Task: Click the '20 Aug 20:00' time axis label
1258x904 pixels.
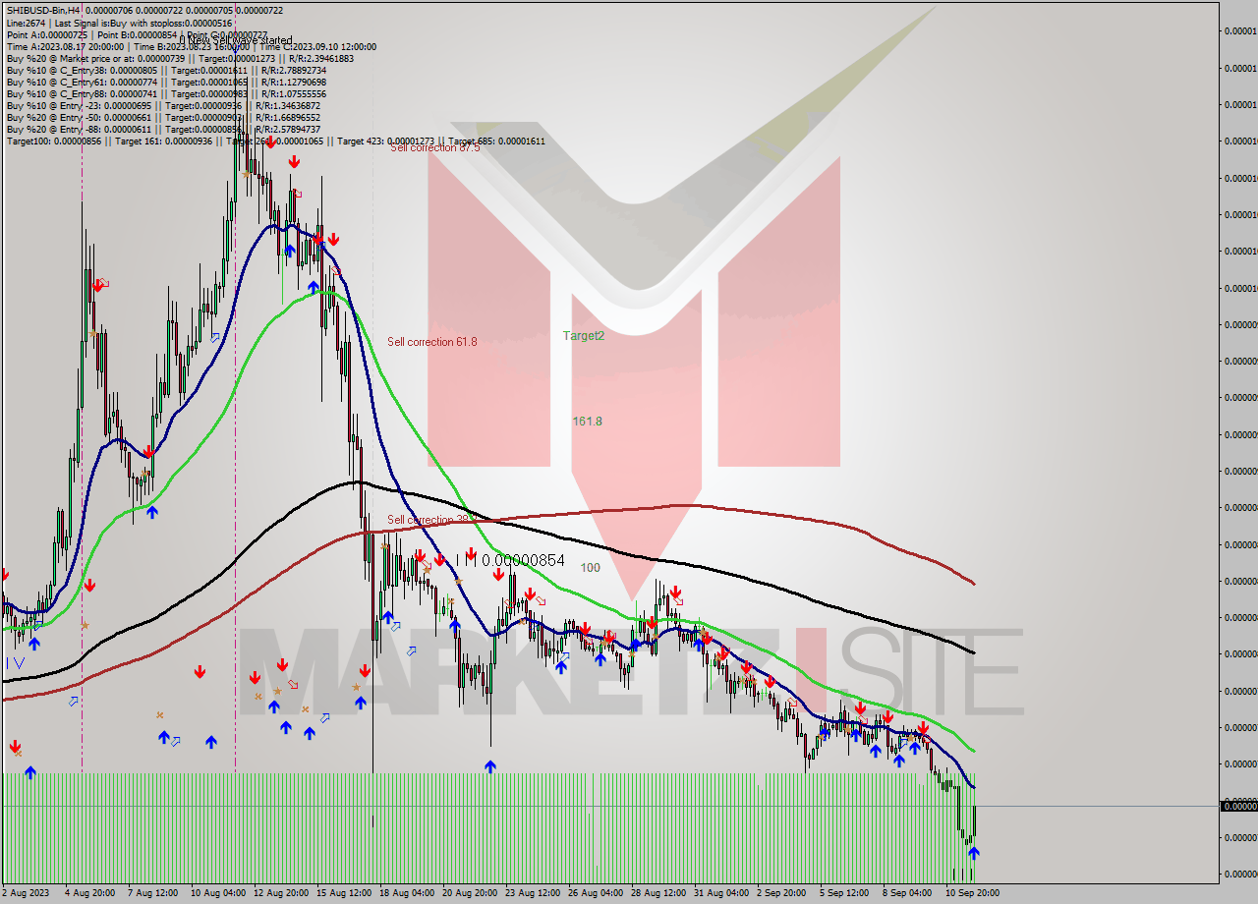Action: (470, 892)
